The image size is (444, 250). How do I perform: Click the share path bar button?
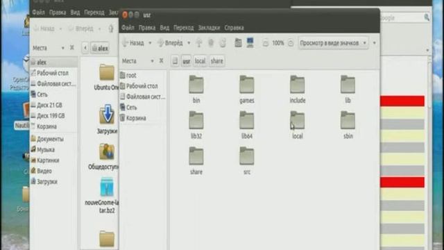tap(216, 61)
